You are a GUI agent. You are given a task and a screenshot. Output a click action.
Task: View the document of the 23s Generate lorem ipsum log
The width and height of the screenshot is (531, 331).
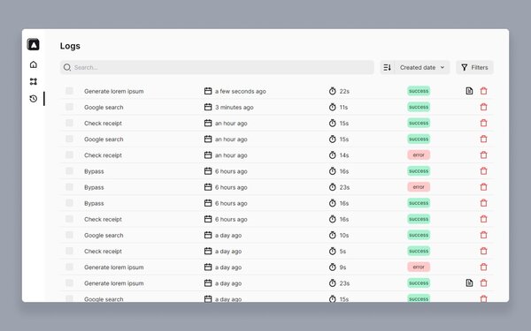coord(469,283)
